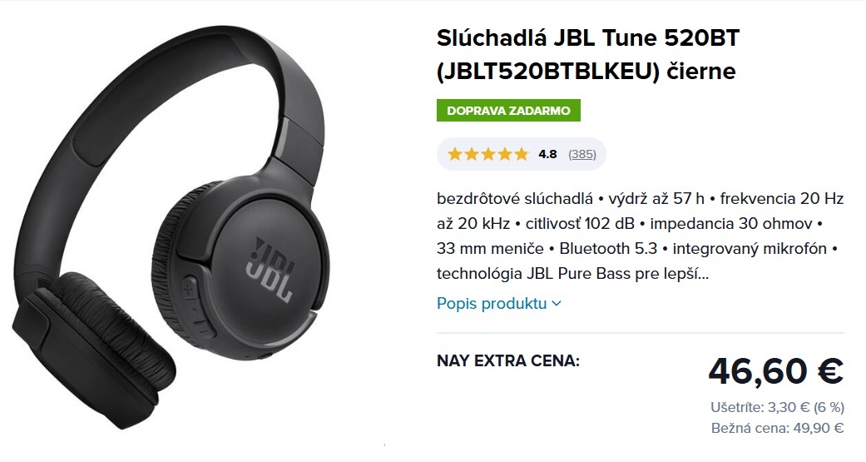Click the Ušetríte 3,30 € savings text

(777, 407)
